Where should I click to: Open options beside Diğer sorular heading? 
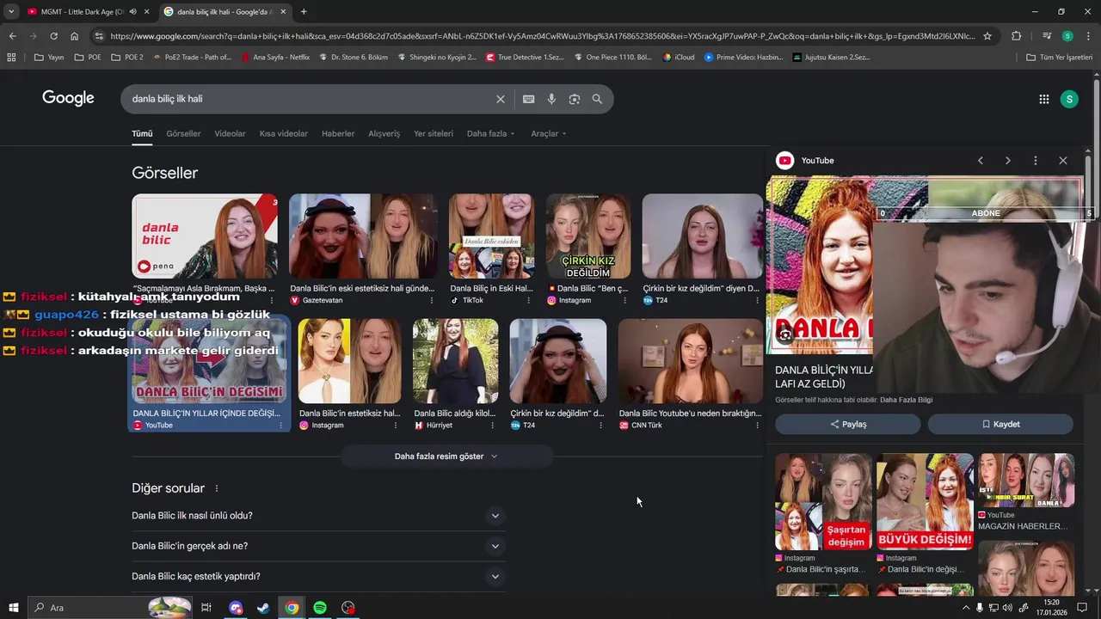coord(217,488)
